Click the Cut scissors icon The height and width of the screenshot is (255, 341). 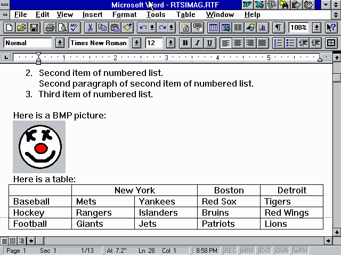click(x=90, y=28)
